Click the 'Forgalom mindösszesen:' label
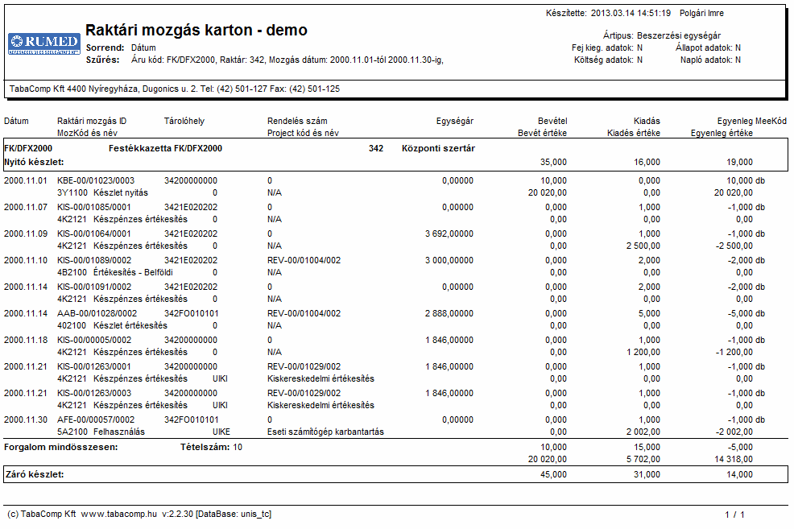Viewport: 794px width, 529px height. [60, 447]
